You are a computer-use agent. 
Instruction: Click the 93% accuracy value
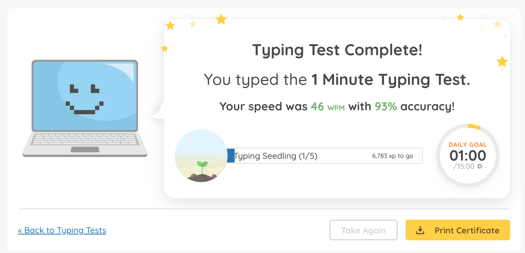tap(386, 107)
